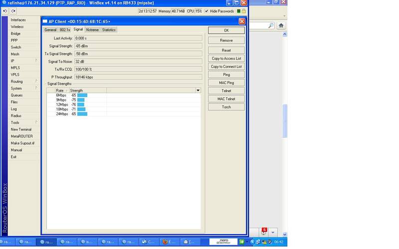
Task: Select the 18Mbps signal strength row
Action: 124,109
